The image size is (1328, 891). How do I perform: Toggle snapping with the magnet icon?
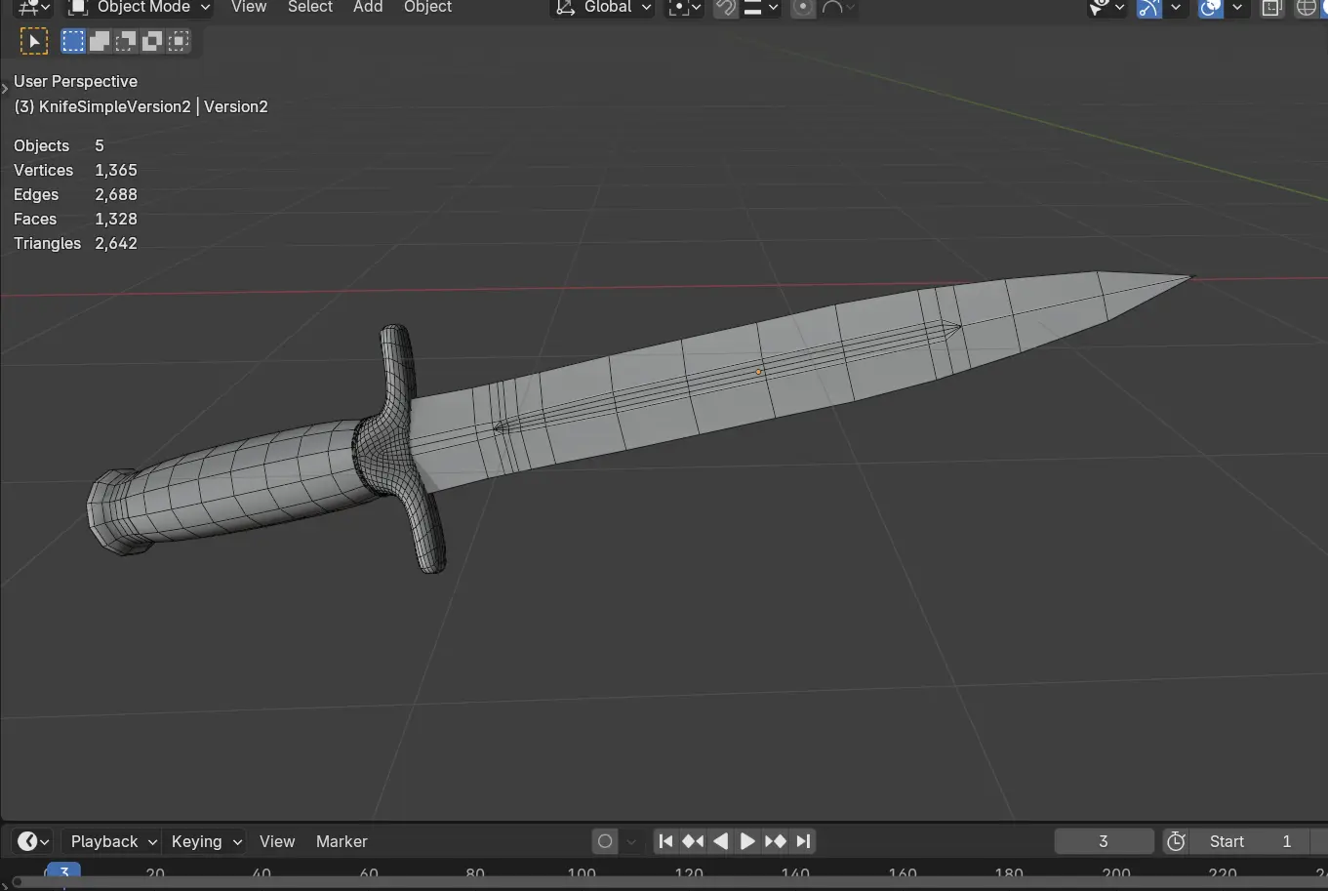point(725,8)
